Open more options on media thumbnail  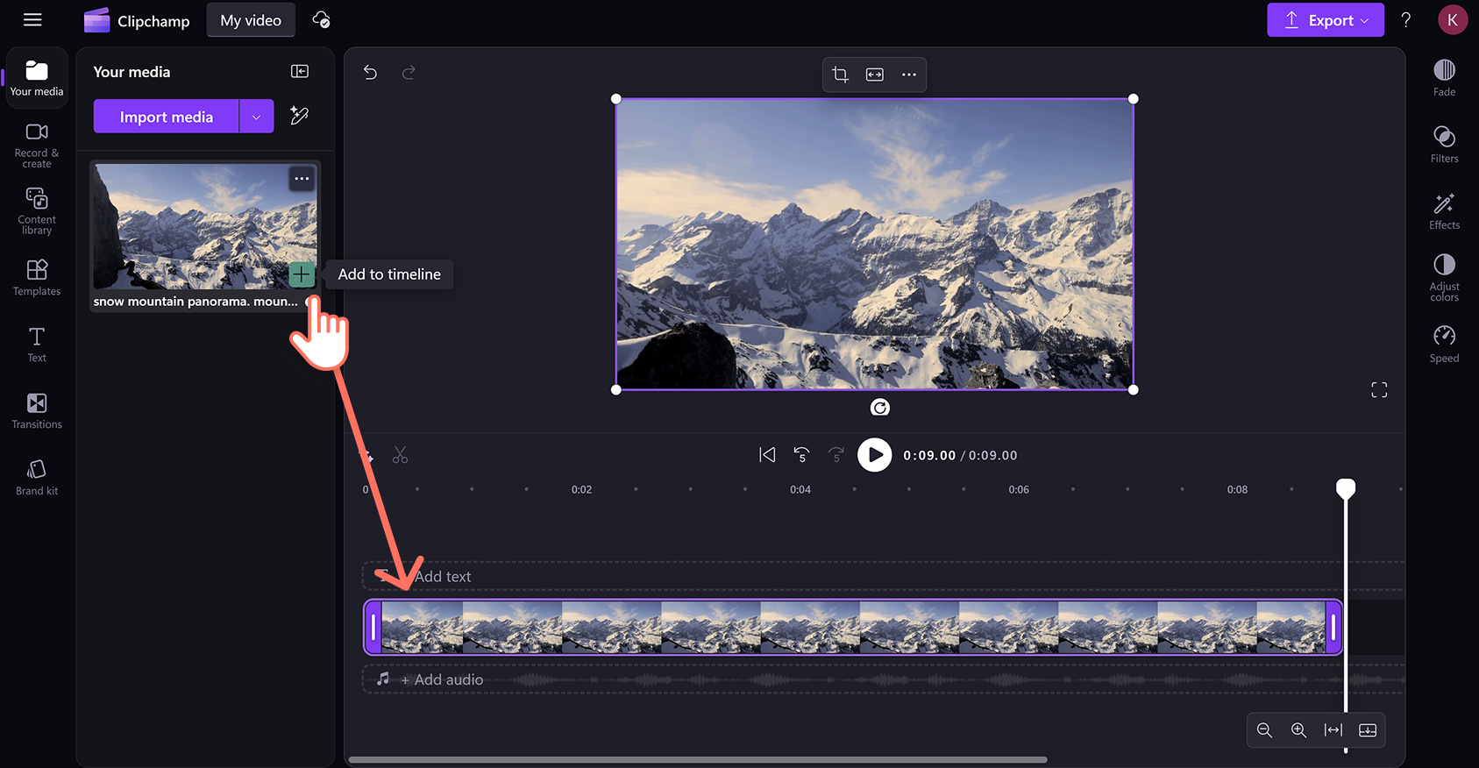point(302,179)
